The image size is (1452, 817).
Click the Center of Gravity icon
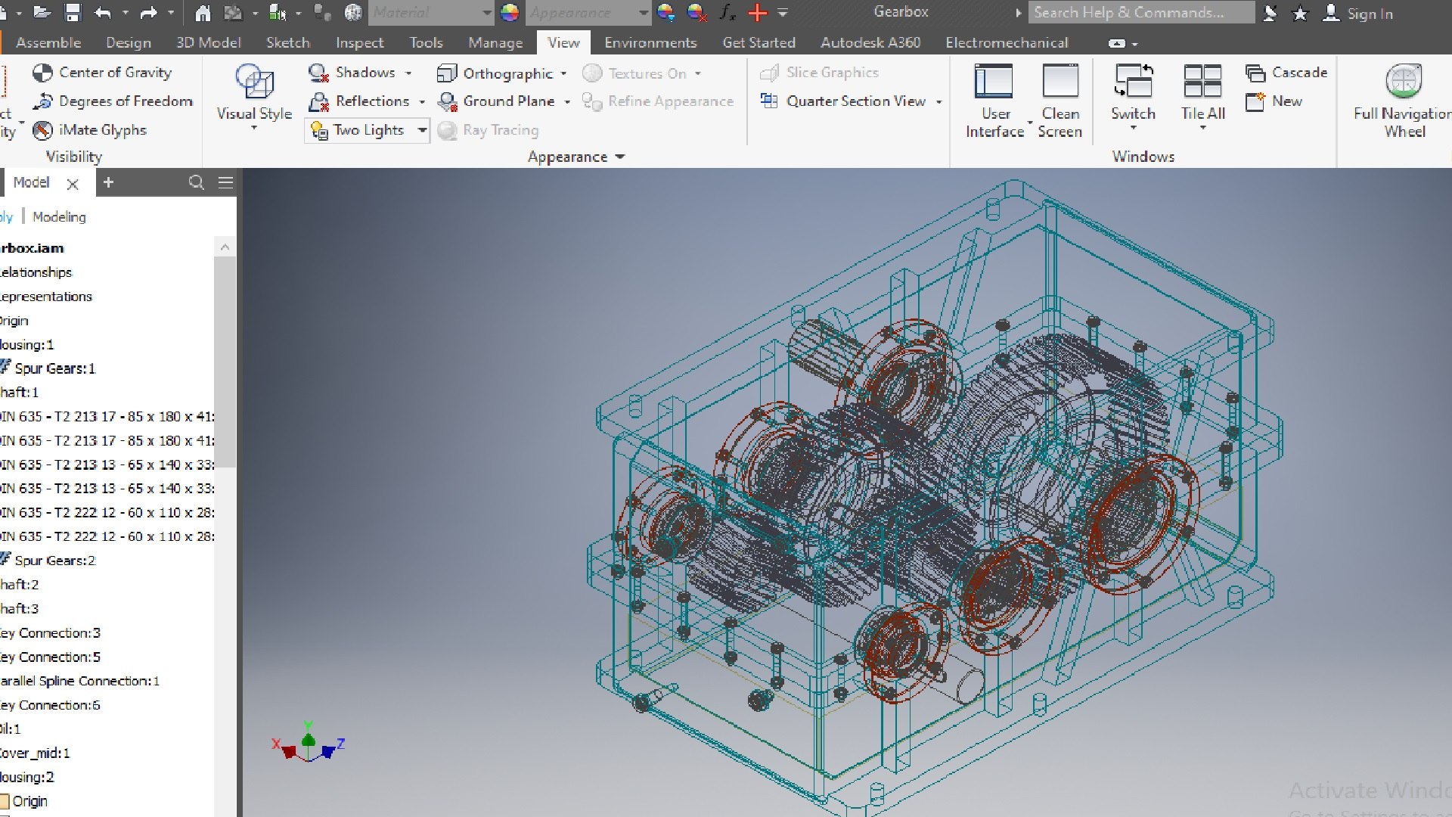click(x=43, y=73)
